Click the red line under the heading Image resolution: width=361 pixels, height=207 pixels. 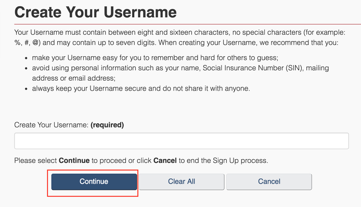click(x=187, y=24)
